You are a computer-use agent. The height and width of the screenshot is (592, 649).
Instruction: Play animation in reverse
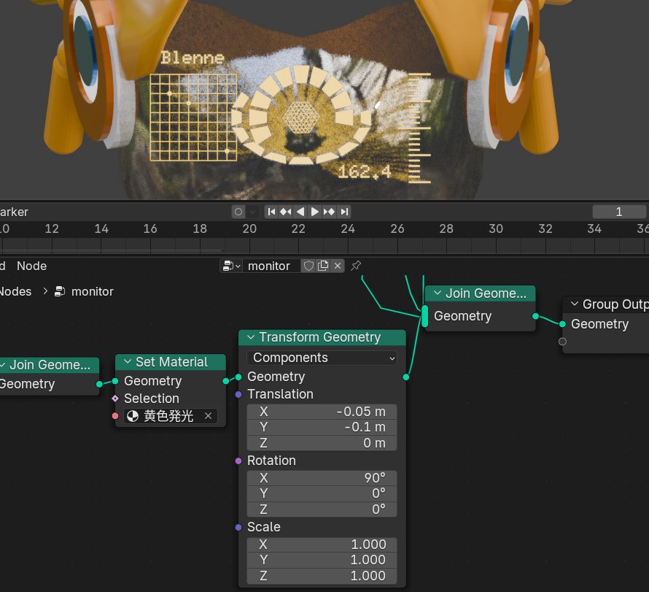(300, 212)
